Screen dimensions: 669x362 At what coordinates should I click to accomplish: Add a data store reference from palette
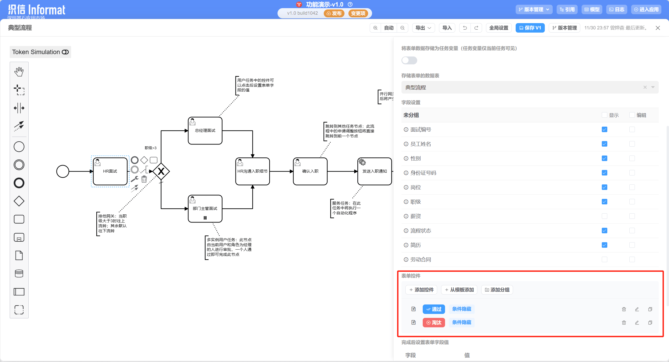[x=19, y=273]
